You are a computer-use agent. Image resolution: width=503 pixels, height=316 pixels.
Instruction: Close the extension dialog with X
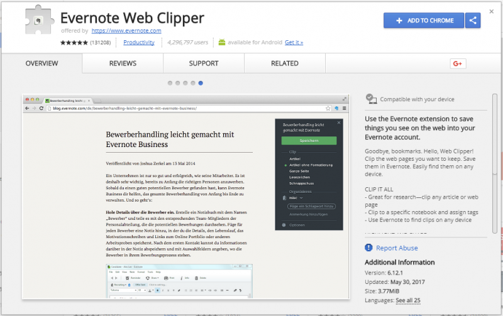492,11
